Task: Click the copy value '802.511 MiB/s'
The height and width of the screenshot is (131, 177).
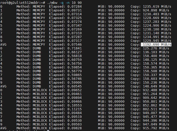Action: (156, 109)
